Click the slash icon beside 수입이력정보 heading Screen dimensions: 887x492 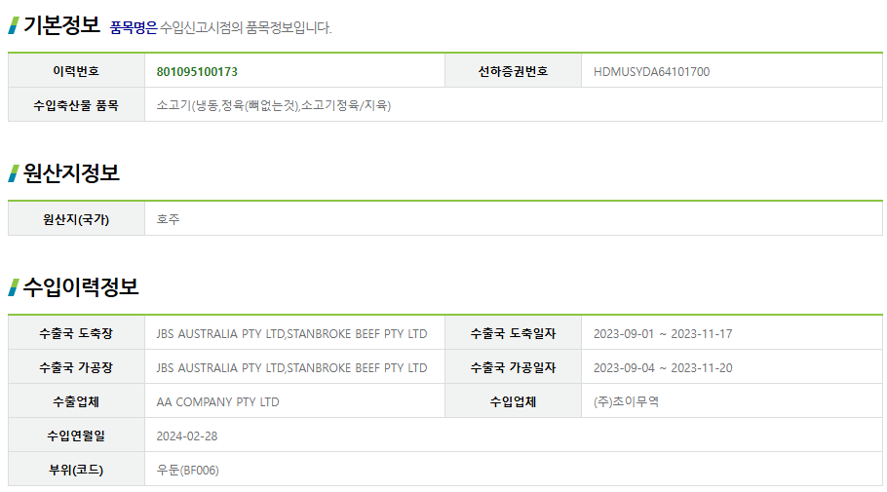point(14,287)
